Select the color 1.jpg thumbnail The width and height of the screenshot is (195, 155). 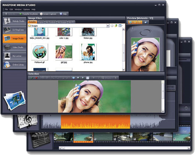[64, 32]
